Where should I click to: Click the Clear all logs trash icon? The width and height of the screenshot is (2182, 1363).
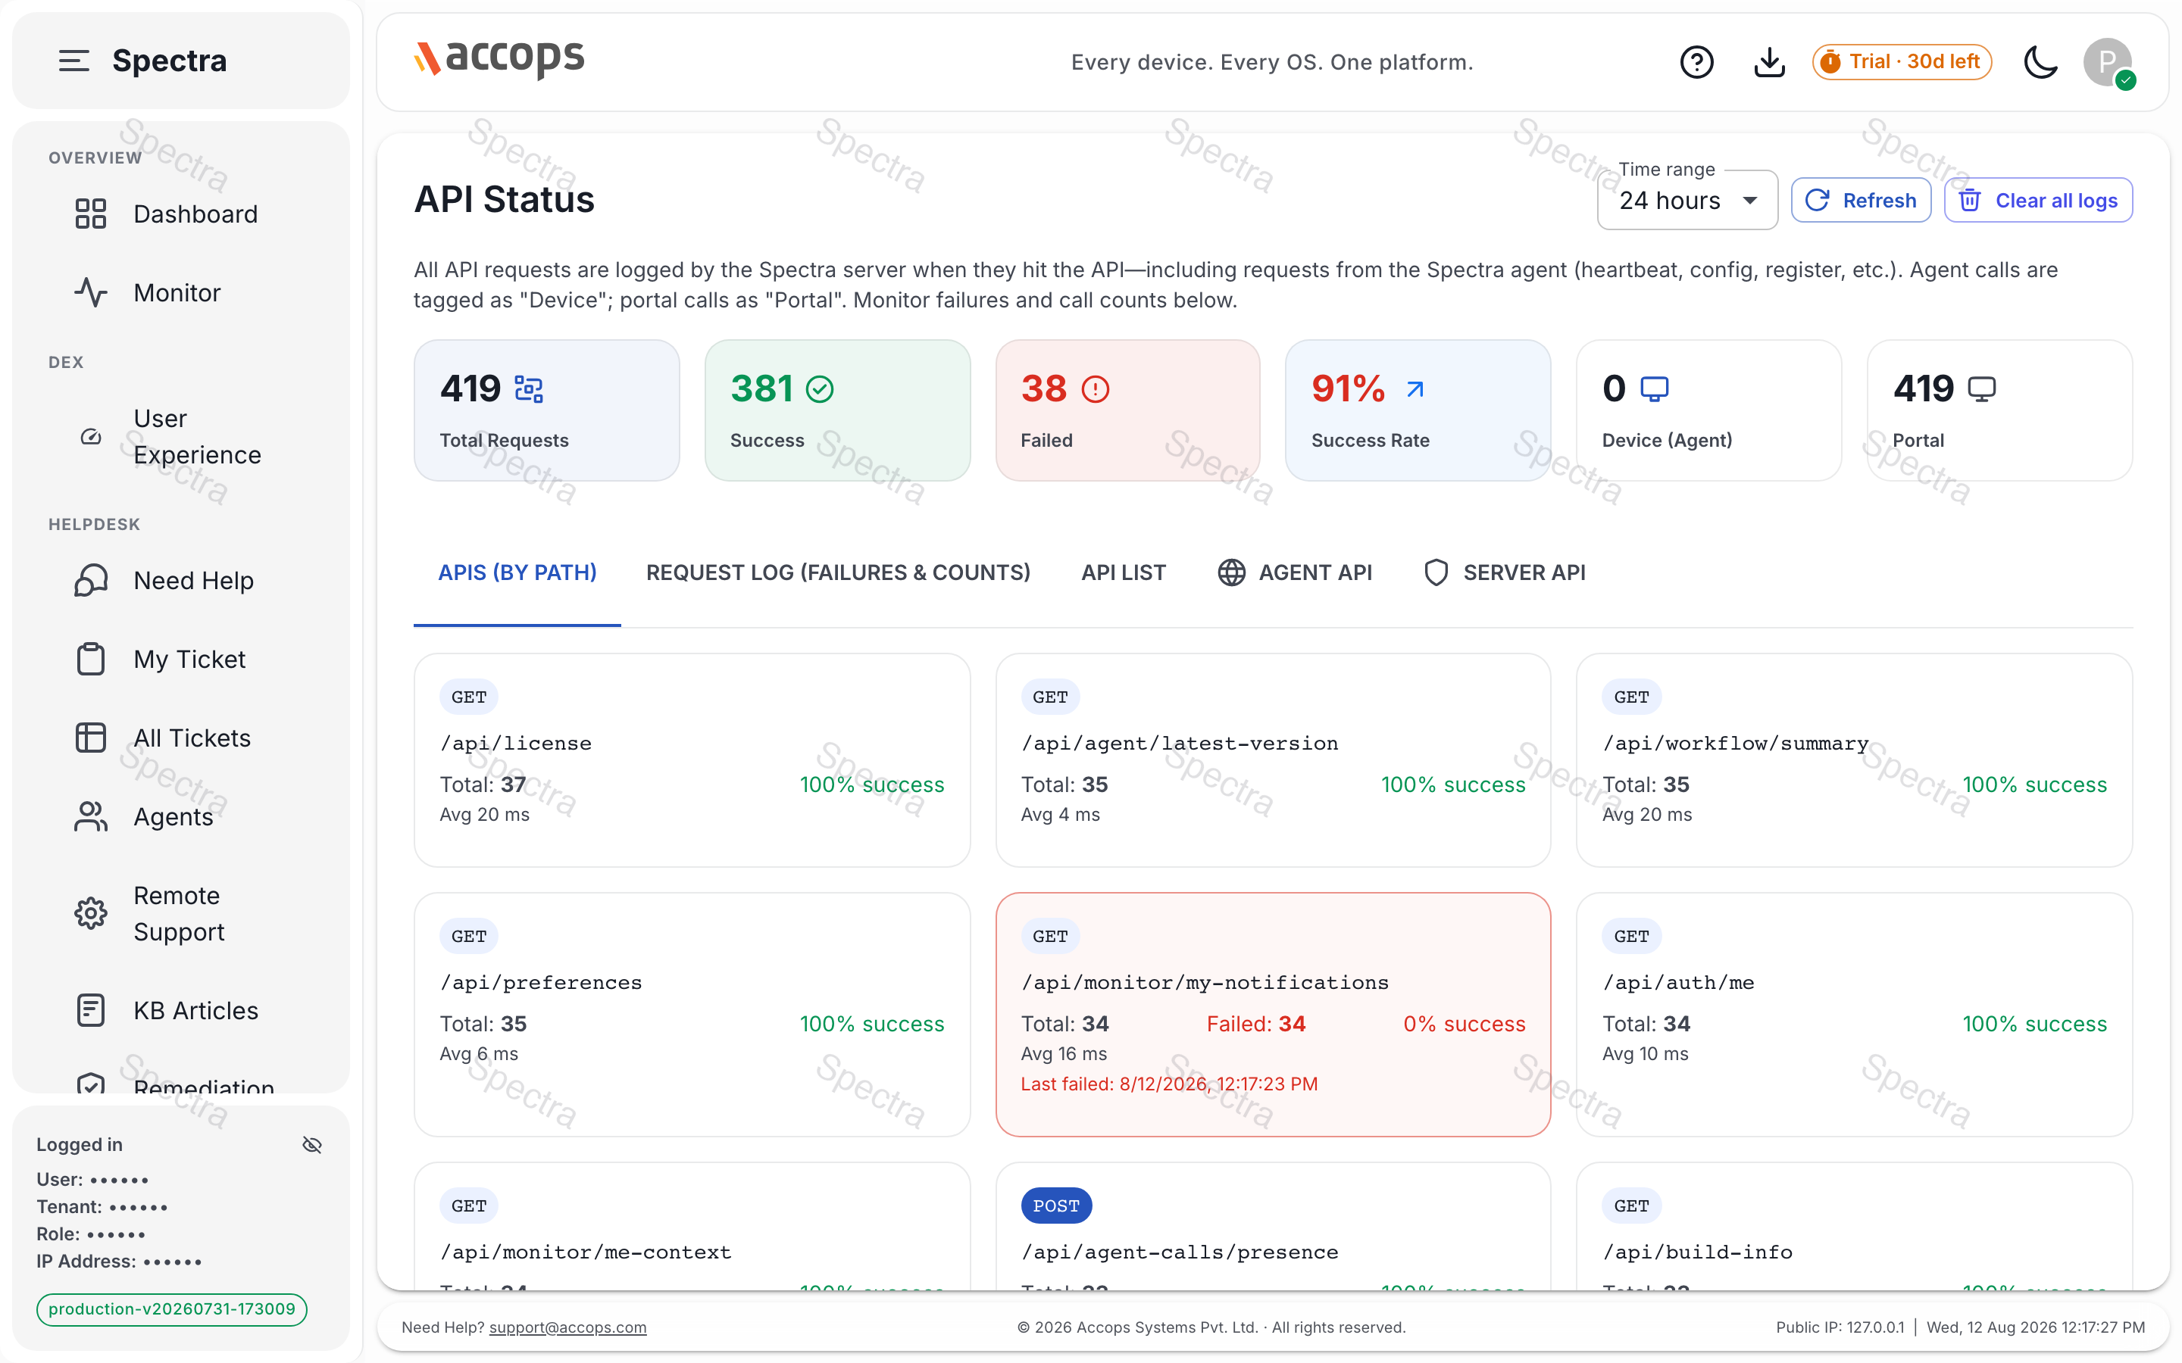click(1970, 200)
